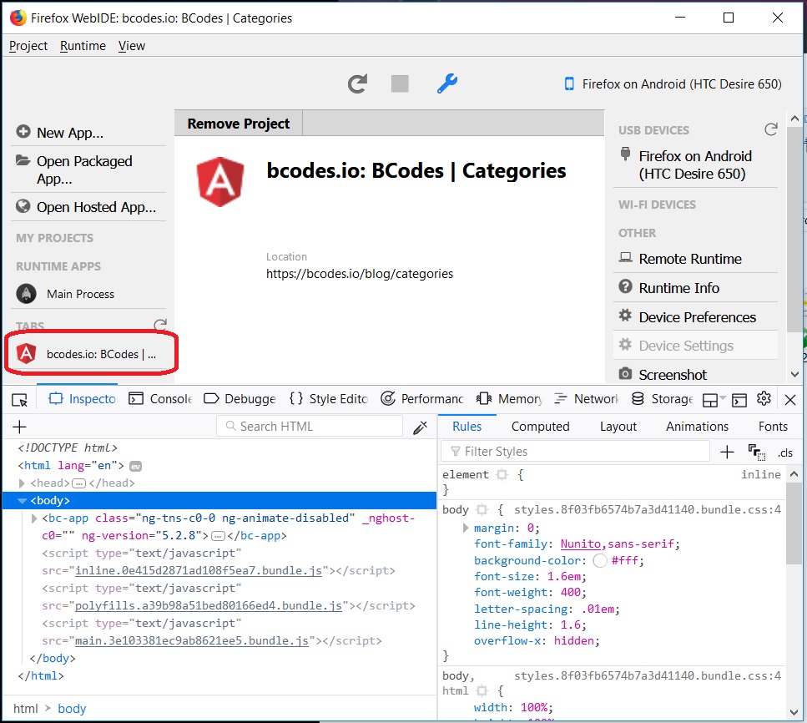Refresh the Tabs list

click(160, 325)
